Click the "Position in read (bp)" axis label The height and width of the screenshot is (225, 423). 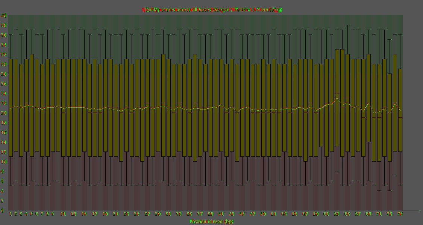tap(211, 222)
